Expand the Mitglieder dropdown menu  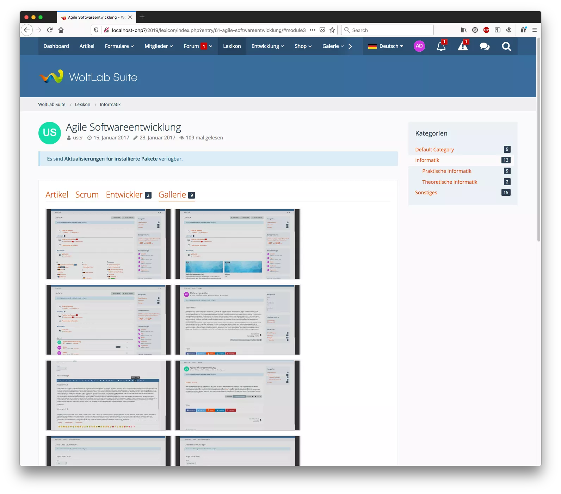click(x=159, y=46)
